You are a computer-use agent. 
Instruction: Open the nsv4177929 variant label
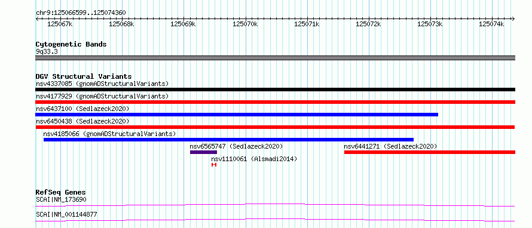(x=102, y=96)
